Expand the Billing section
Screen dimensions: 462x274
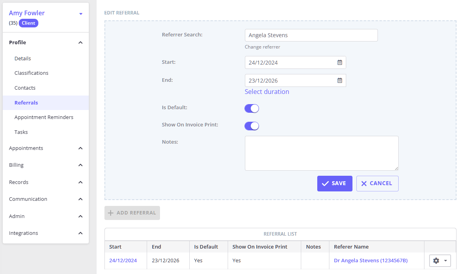pos(80,165)
